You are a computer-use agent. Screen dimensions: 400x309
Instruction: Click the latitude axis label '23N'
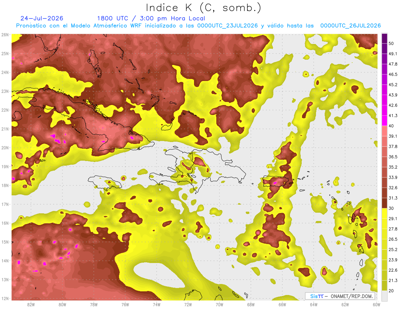pos(5,91)
